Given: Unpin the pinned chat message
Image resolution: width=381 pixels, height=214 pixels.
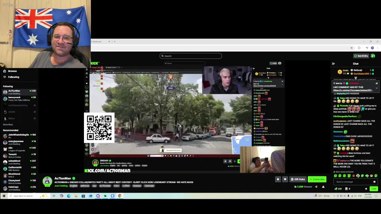Looking at the screenshot, I should [377, 84].
